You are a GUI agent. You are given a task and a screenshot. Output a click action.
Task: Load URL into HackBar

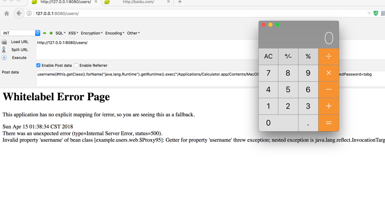[x=20, y=42]
